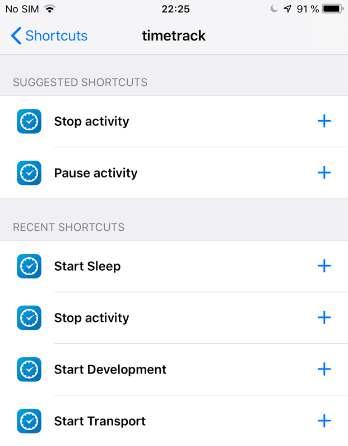Tap timetrack icon beside Start Development
This screenshot has height=446, width=348.
(29, 370)
